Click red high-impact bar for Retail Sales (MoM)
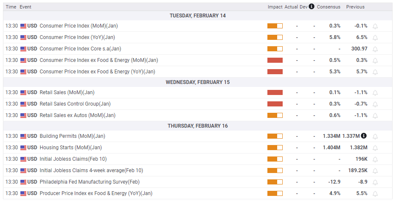Screen dimensions: 396x201 coord(275,92)
